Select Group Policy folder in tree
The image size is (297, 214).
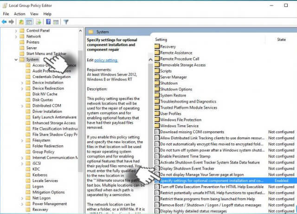43,152
